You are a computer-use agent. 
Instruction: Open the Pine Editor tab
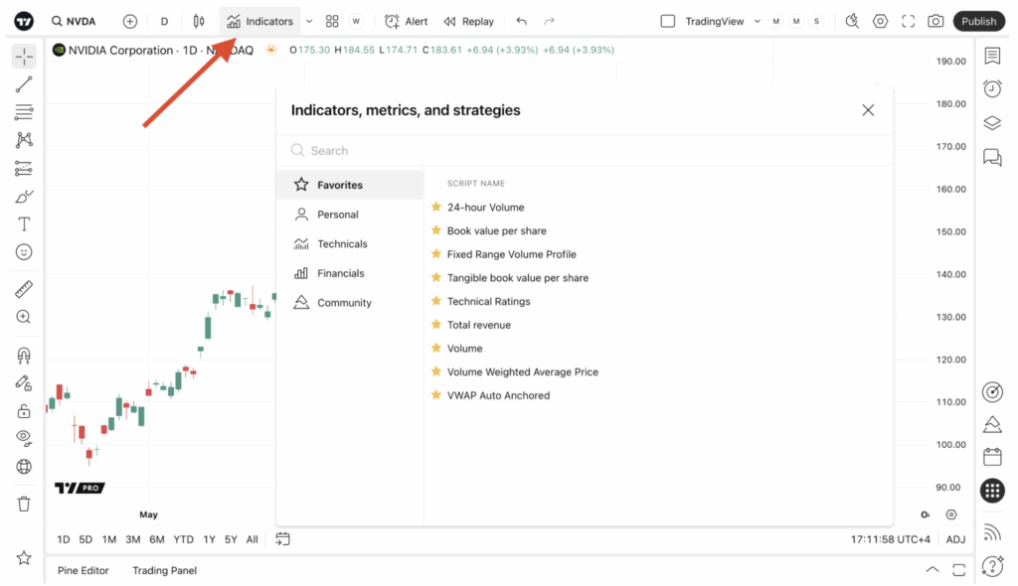coord(83,570)
